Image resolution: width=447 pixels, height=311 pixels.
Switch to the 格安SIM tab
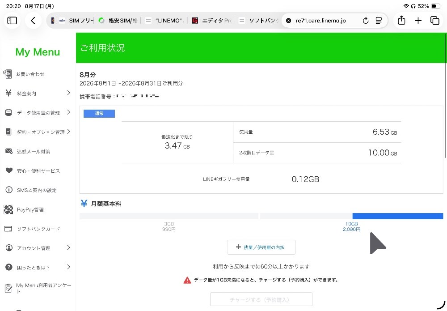tap(118, 21)
